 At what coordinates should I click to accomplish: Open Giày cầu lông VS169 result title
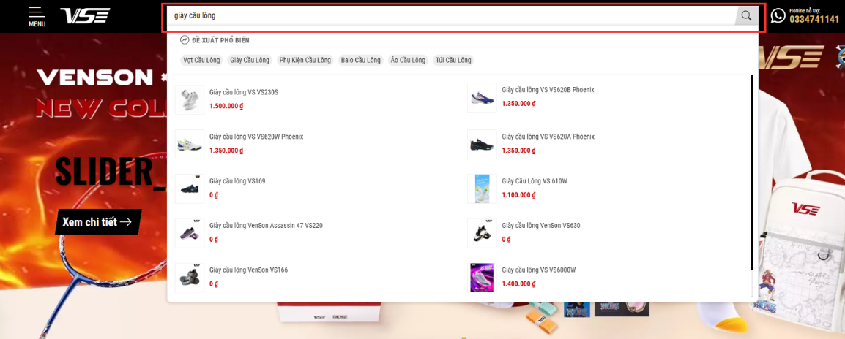(x=237, y=181)
